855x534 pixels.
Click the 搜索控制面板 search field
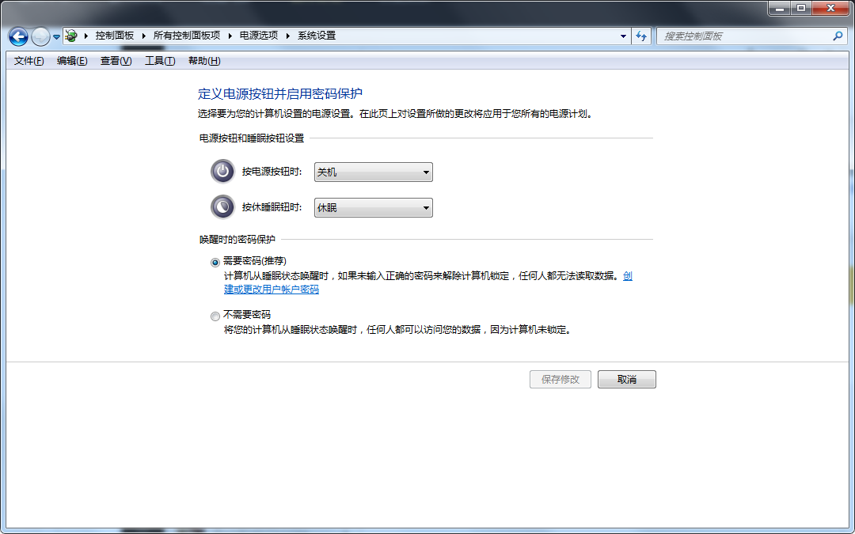click(744, 36)
